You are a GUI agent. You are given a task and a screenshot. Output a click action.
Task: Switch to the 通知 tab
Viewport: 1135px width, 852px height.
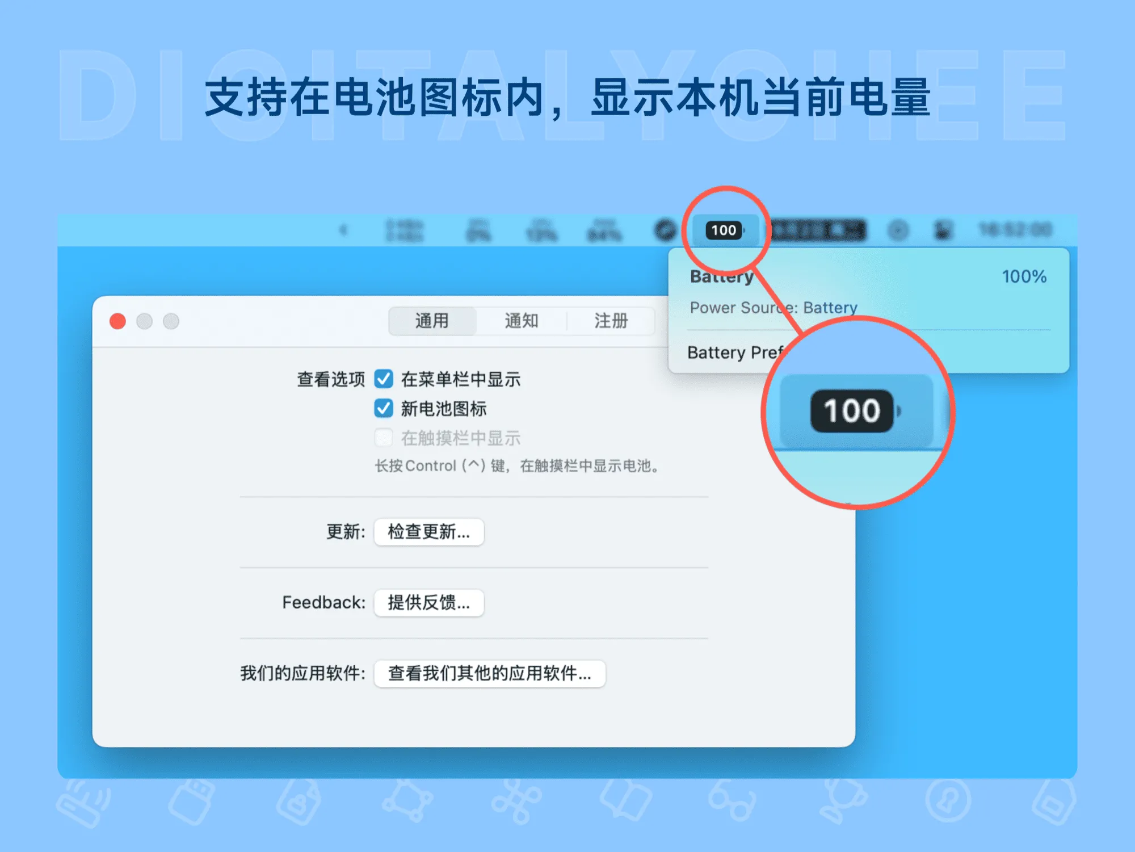pos(522,321)
